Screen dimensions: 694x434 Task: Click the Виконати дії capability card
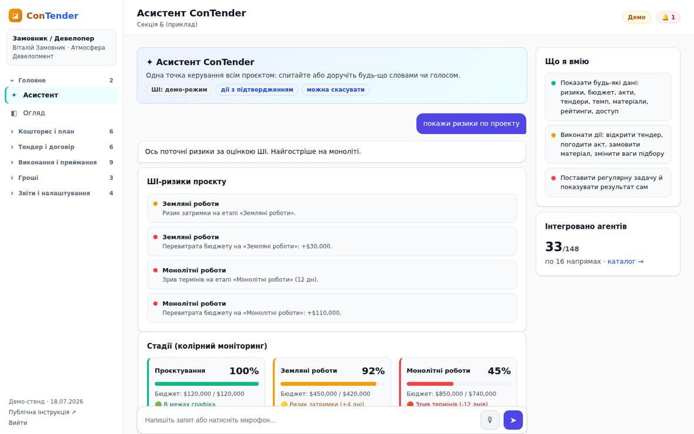pyautogui.click(x=608, y=144)
